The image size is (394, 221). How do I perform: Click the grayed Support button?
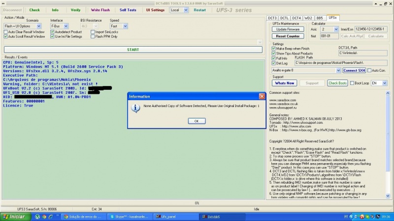[x=312, y=83]
